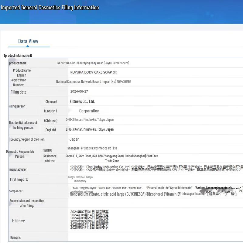This screenshot has height=243, width=243.
Task: Click the Country/Region value Japan
Action: (x=74, y=139)
